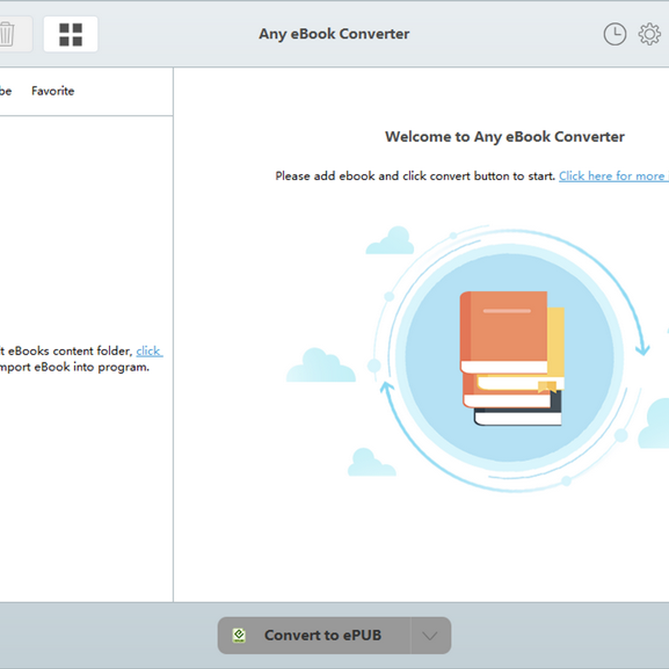The width and height of the screenshot is (669, 669).
Task: Open conversion history clock icon
Action: (615, 34)
